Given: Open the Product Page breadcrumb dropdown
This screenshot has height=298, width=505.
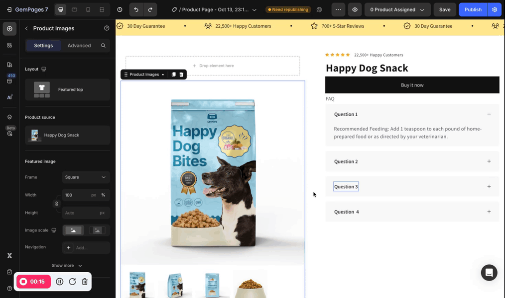Looking at the screenshot, I should [254, 9].
